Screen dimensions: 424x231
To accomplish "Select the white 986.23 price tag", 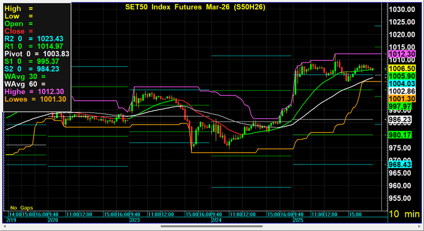I will tap(402, 119).
